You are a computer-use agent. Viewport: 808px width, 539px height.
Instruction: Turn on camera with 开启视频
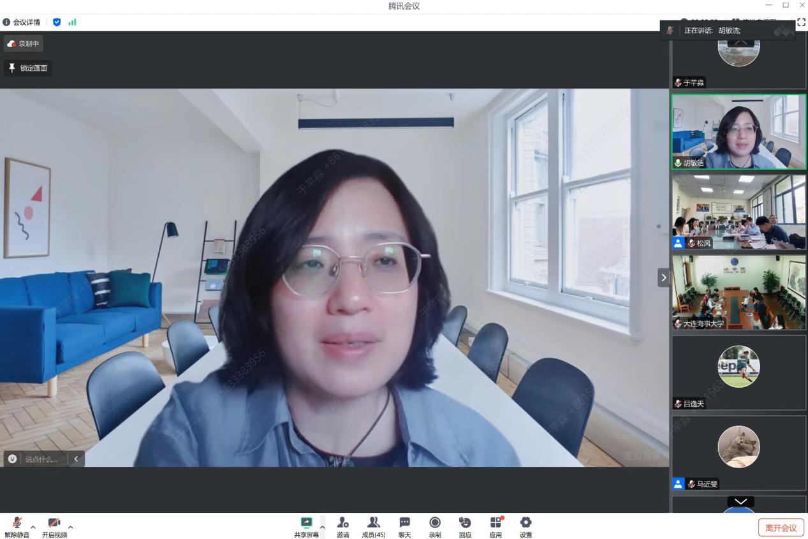pos(54,527)
